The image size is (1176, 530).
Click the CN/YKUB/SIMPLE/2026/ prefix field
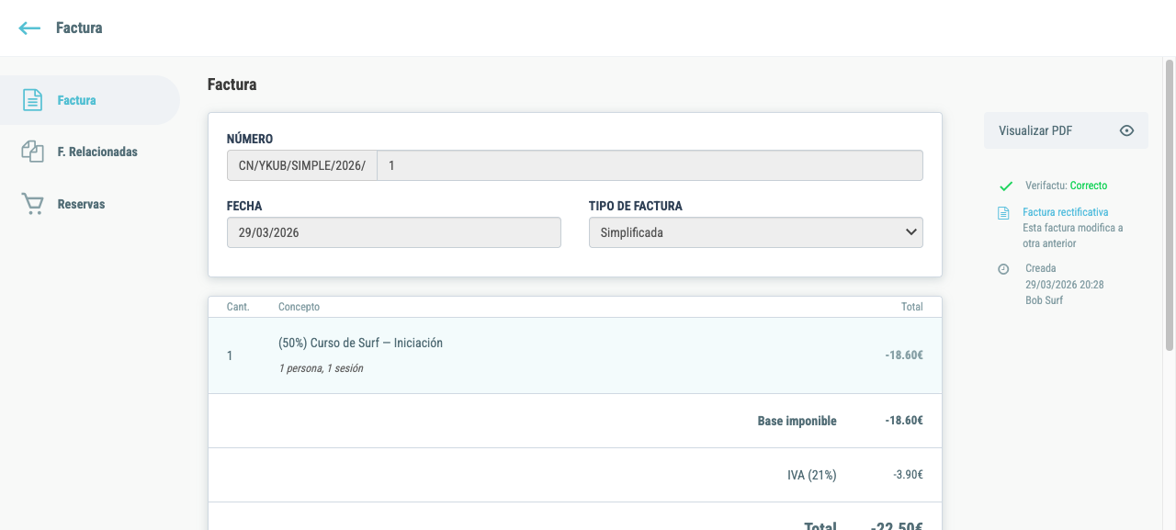(302, 165)
